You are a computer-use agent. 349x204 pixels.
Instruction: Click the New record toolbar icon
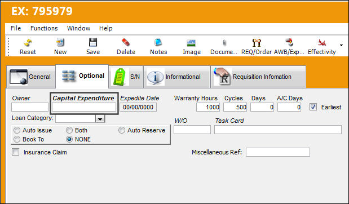[60, 42]
